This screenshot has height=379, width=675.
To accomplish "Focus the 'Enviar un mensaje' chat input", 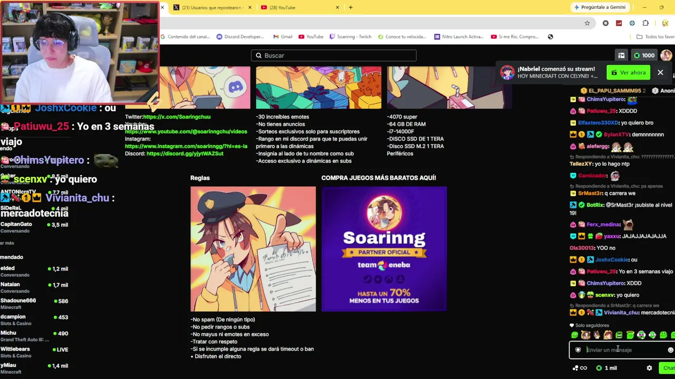I will pyautogui.click(x=622, y=350).
